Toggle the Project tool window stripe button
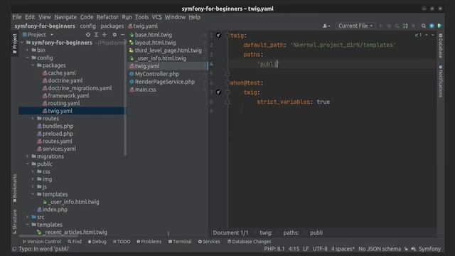Viewport: 455px width, 256px height. [x=14, y=43]
